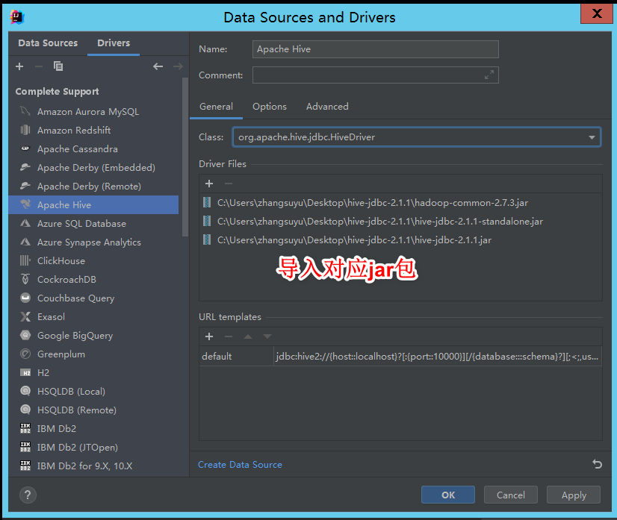
Task: Add driver file with plus icon
Action: (209, 184)
